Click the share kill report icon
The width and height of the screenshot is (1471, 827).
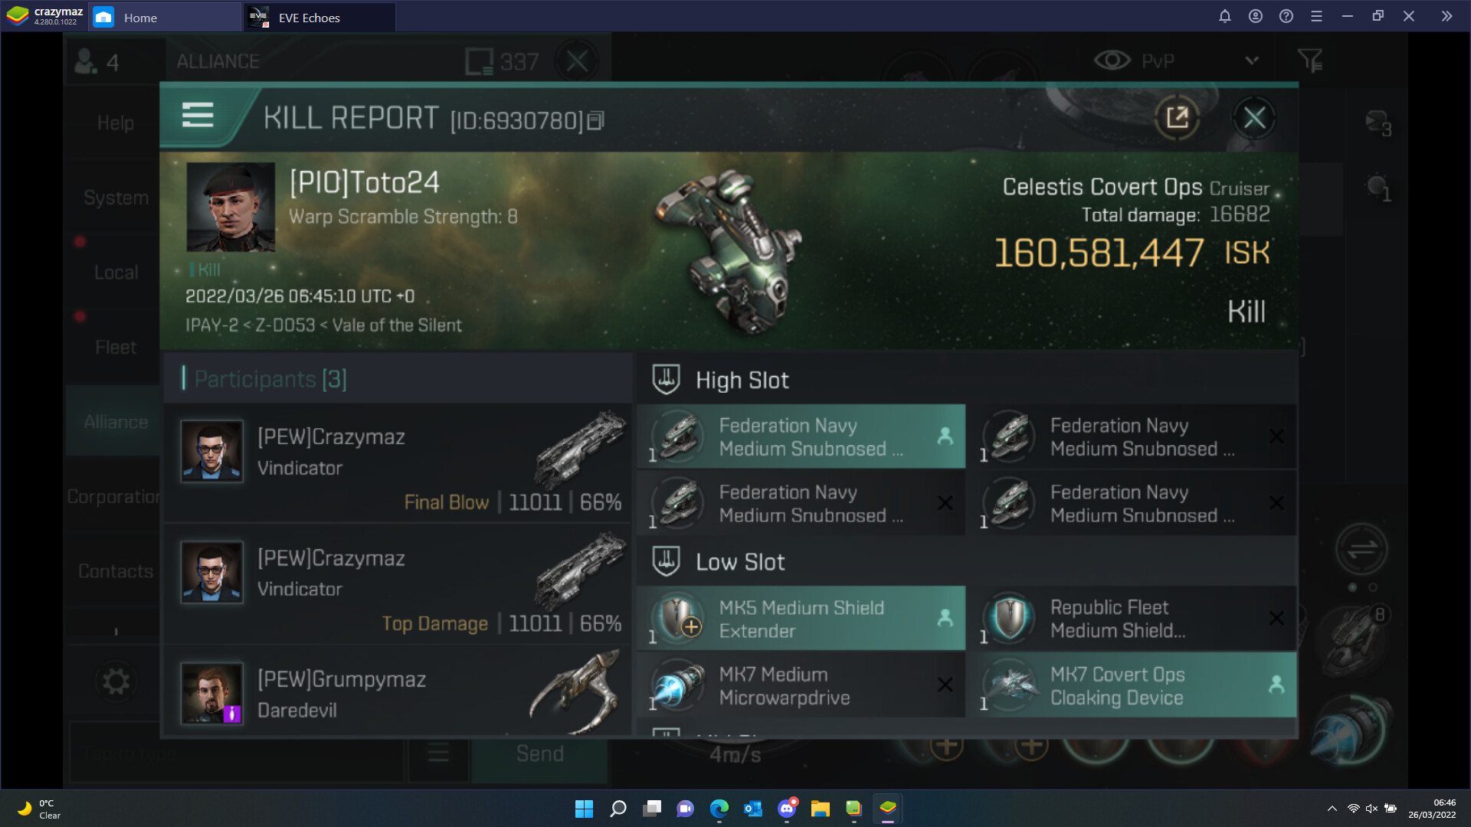(x=1177, y=118)
